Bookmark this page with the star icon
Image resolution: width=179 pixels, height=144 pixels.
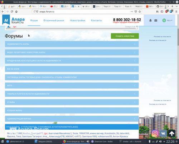(x=140, y=11)
